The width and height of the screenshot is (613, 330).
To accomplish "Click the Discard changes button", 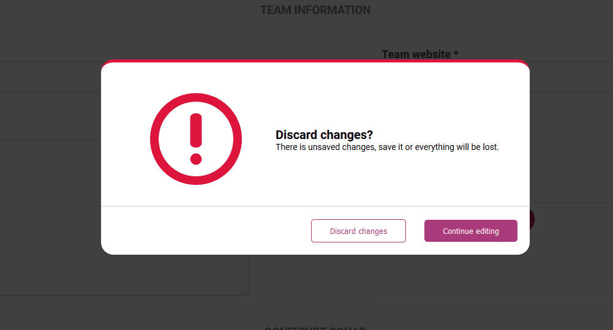I will [x=358, y=231].
